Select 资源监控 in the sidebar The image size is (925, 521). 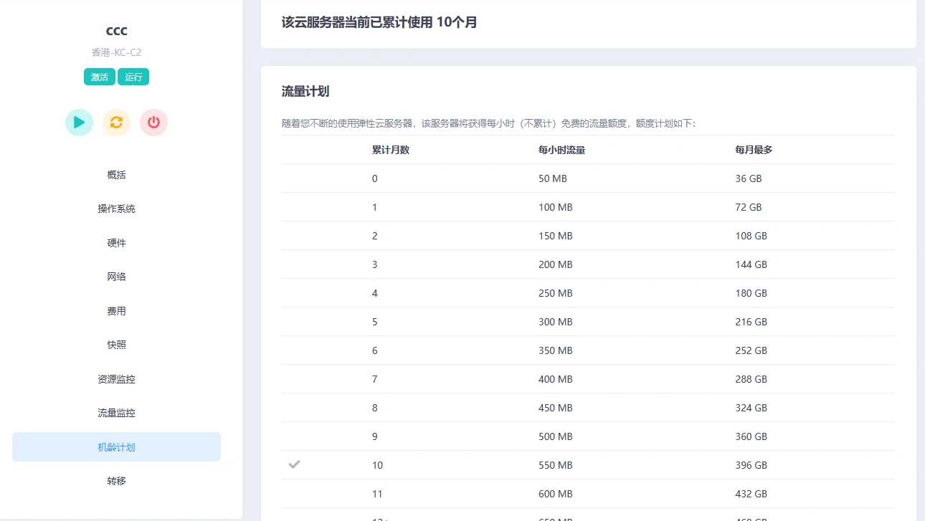[116, 379]
